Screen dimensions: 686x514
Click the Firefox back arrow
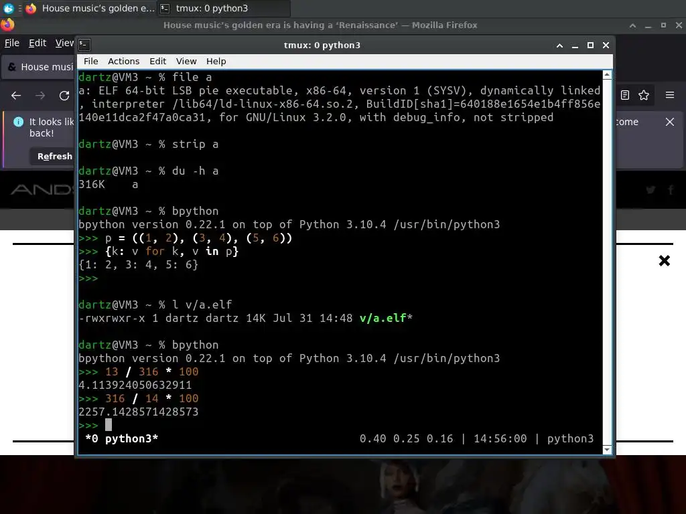pos(16,95)
